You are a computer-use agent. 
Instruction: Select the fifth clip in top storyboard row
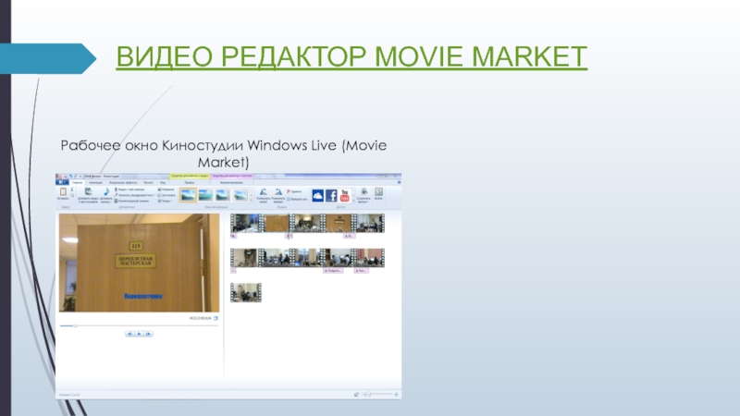tap(369, 223)
